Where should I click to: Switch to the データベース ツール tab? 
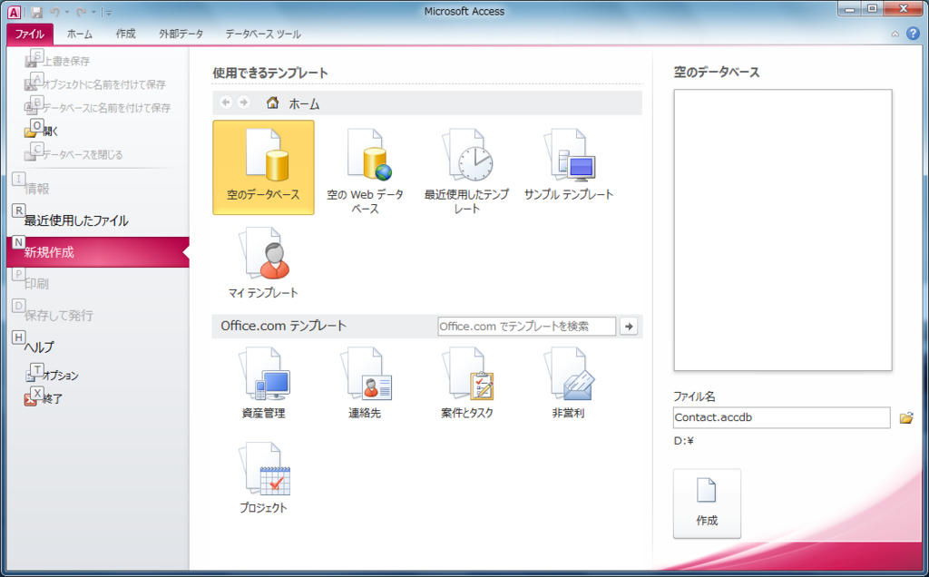click(x=263, y=34)
